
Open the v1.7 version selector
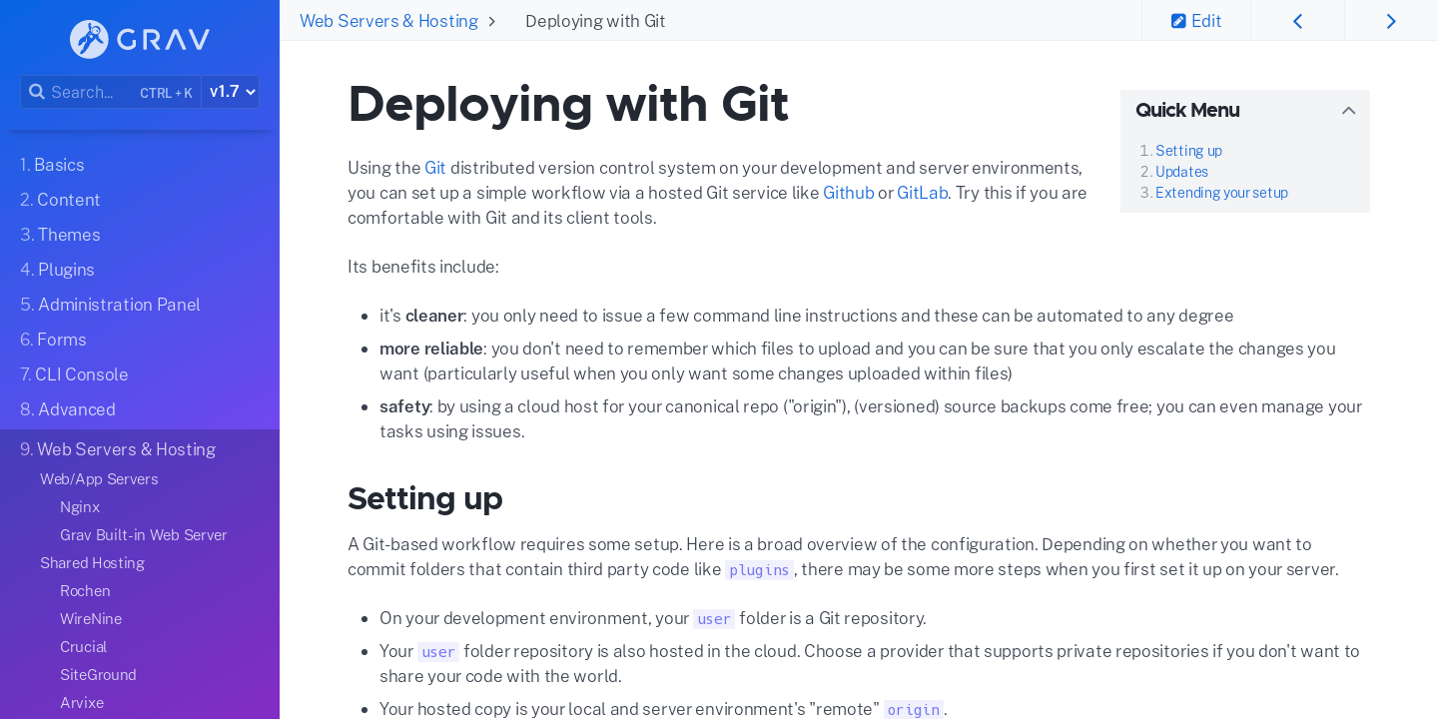[x=230, y=91]
